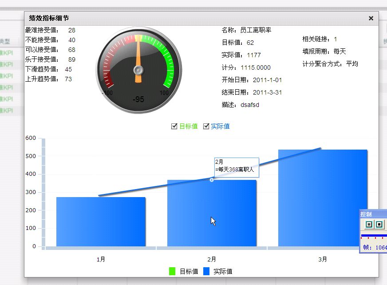Click the blue progress bar in the 控制 panel
The image size is (387, 285).
point(374,236)
